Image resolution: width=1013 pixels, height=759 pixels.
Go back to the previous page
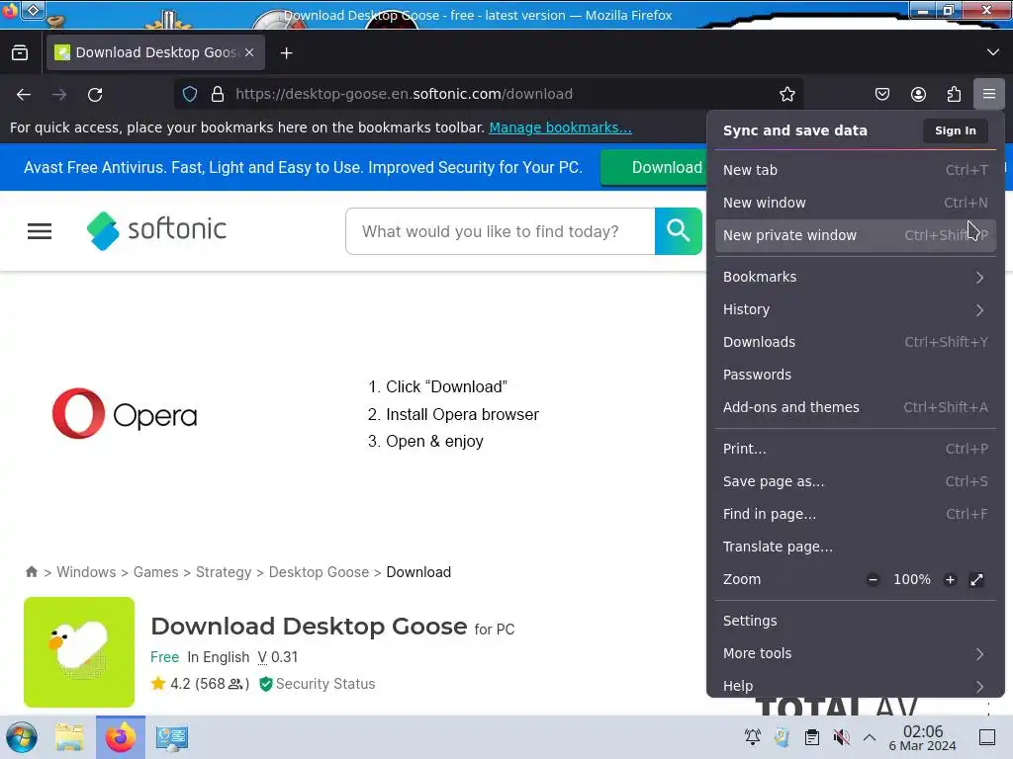(x=24, y=94)
